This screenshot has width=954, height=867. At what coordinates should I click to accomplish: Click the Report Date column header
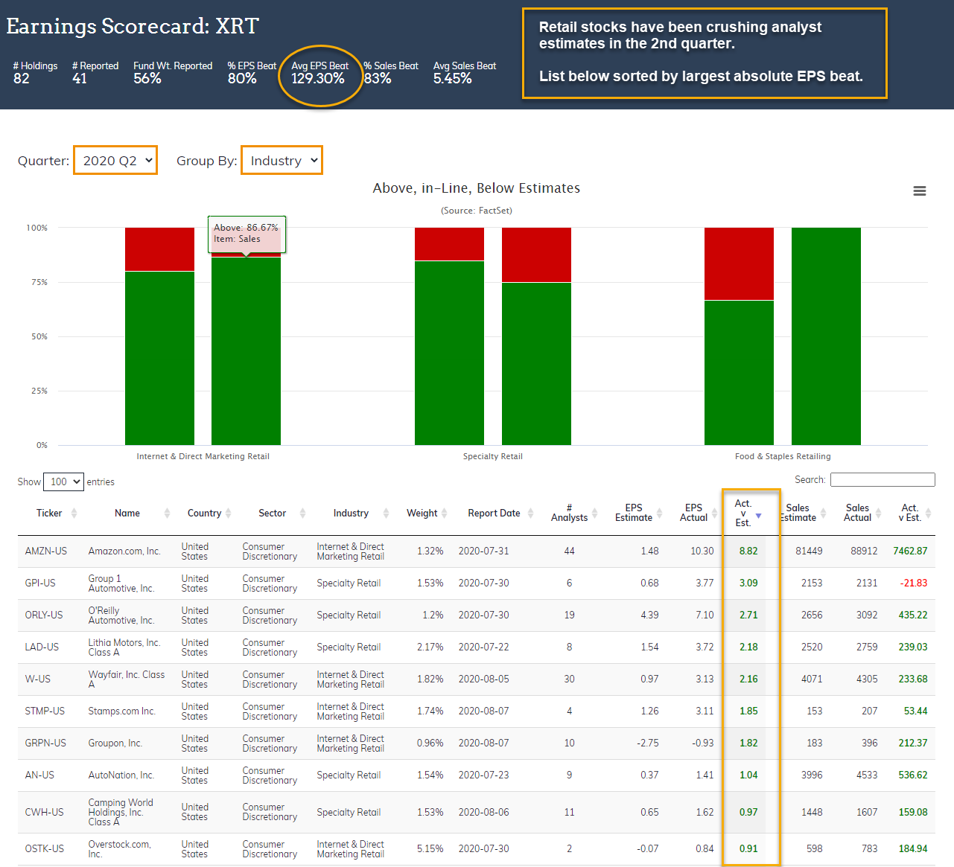pyautogui.click(x=494, y=514)
